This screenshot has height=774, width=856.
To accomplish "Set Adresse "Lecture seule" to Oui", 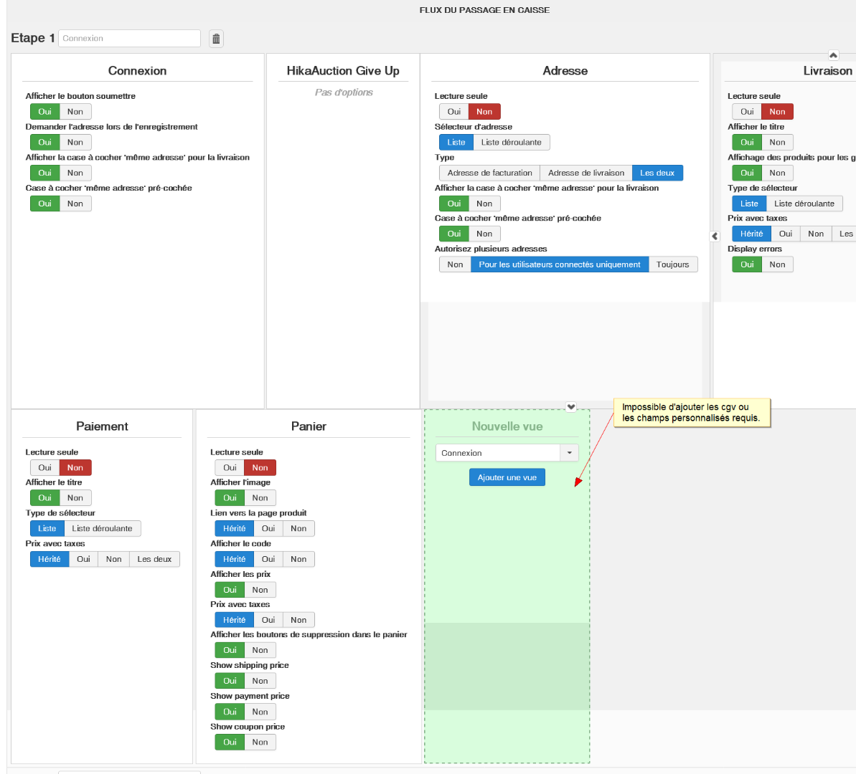I will tap(453, 112).
